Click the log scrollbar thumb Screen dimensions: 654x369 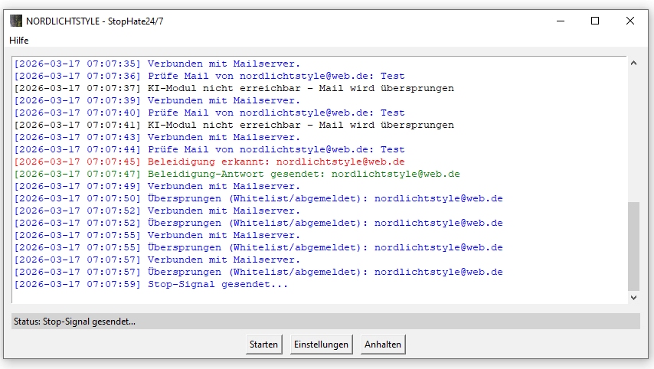[633, 246]
